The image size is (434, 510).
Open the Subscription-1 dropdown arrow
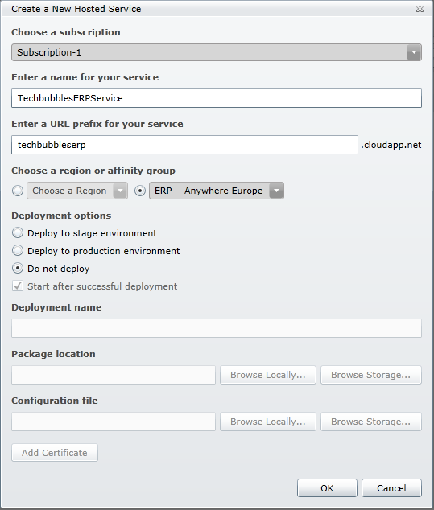(x=414, y=52)
